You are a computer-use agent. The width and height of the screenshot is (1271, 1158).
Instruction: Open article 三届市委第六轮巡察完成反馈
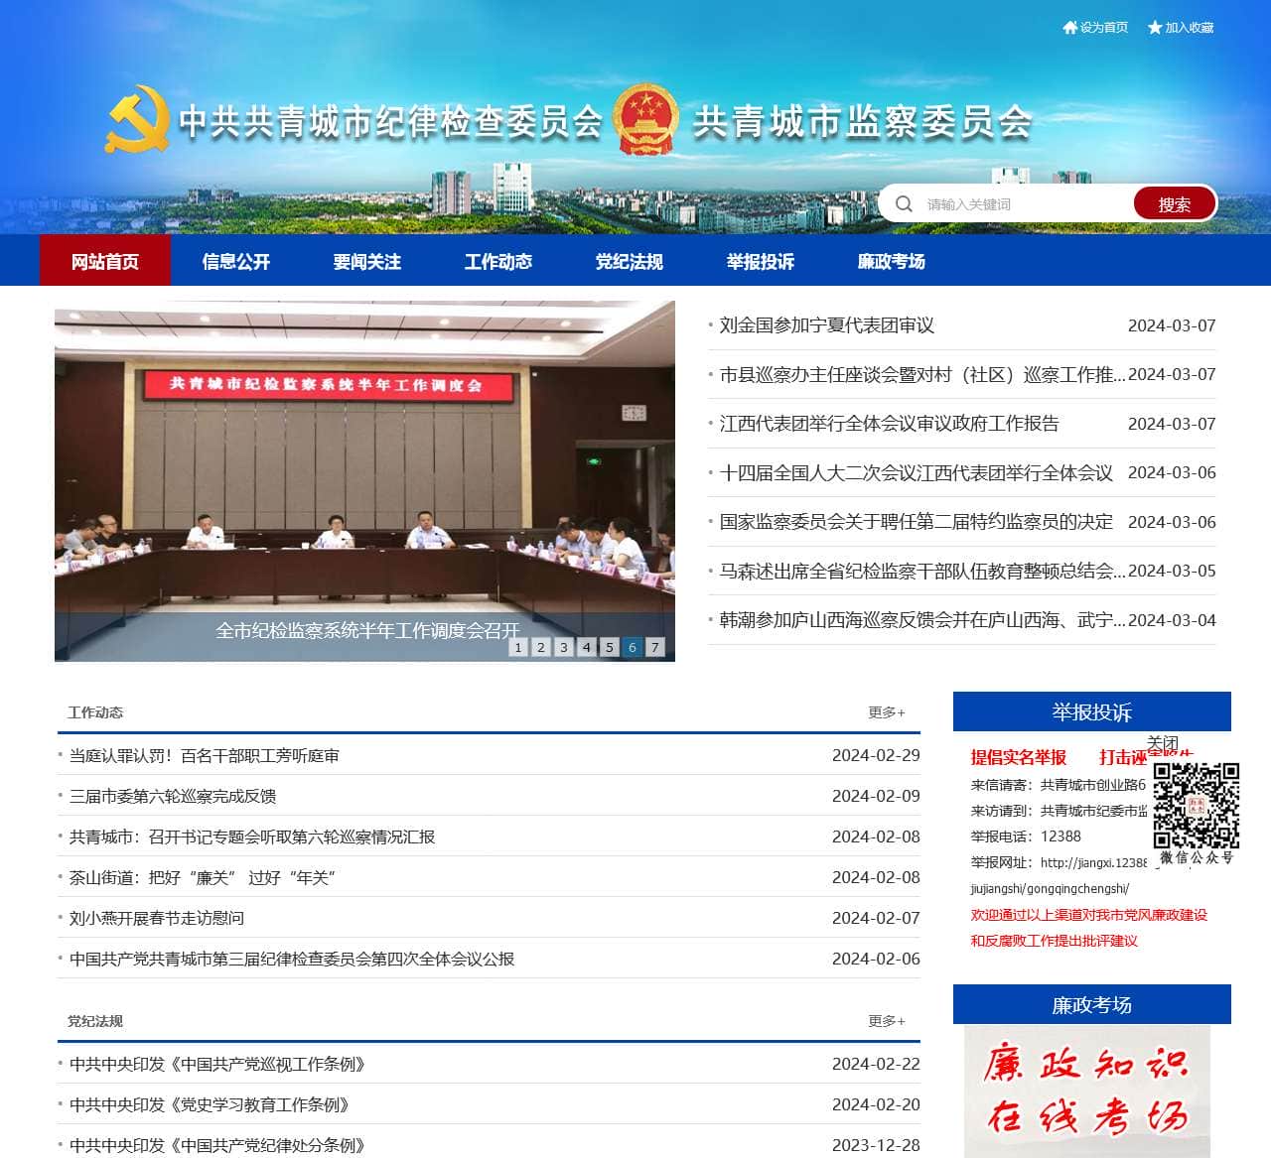coord(173,797)
